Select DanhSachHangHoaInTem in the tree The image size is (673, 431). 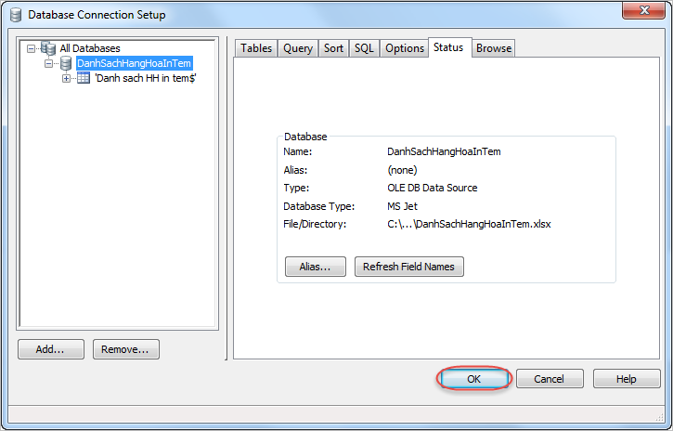[134, 63]
